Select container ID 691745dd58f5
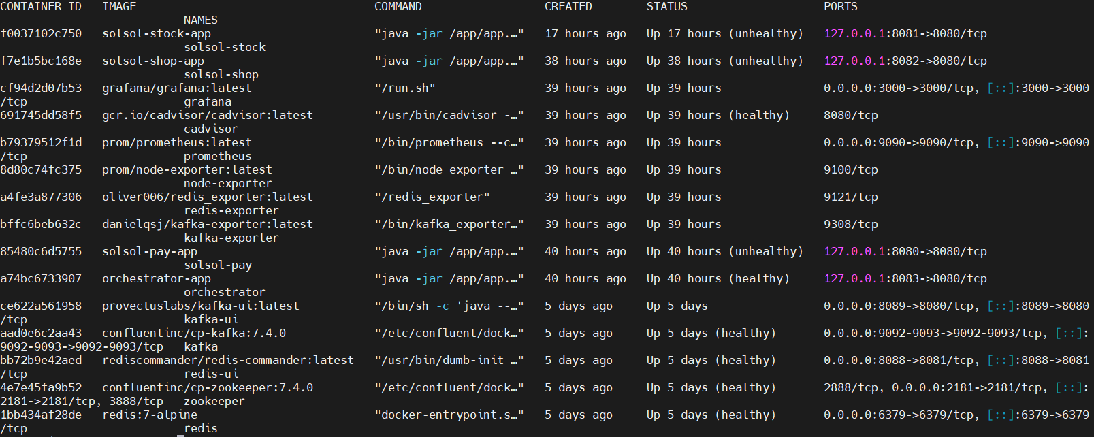 [41, 116]
